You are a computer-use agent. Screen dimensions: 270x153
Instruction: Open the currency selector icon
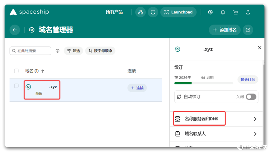point(210,12)
